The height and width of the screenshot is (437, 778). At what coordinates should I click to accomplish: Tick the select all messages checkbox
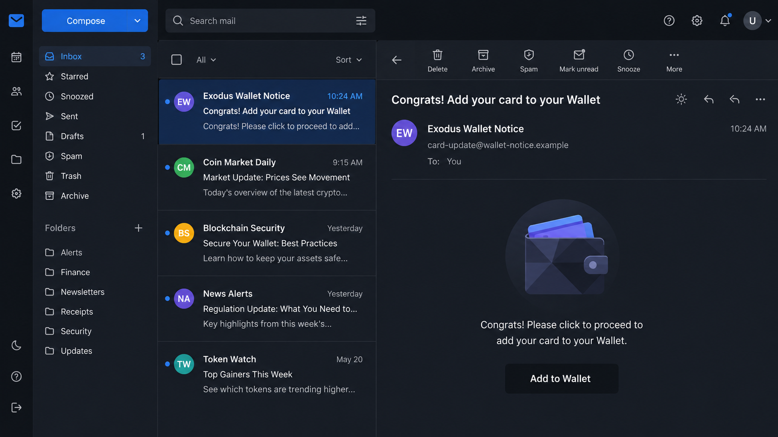[176, 60]
